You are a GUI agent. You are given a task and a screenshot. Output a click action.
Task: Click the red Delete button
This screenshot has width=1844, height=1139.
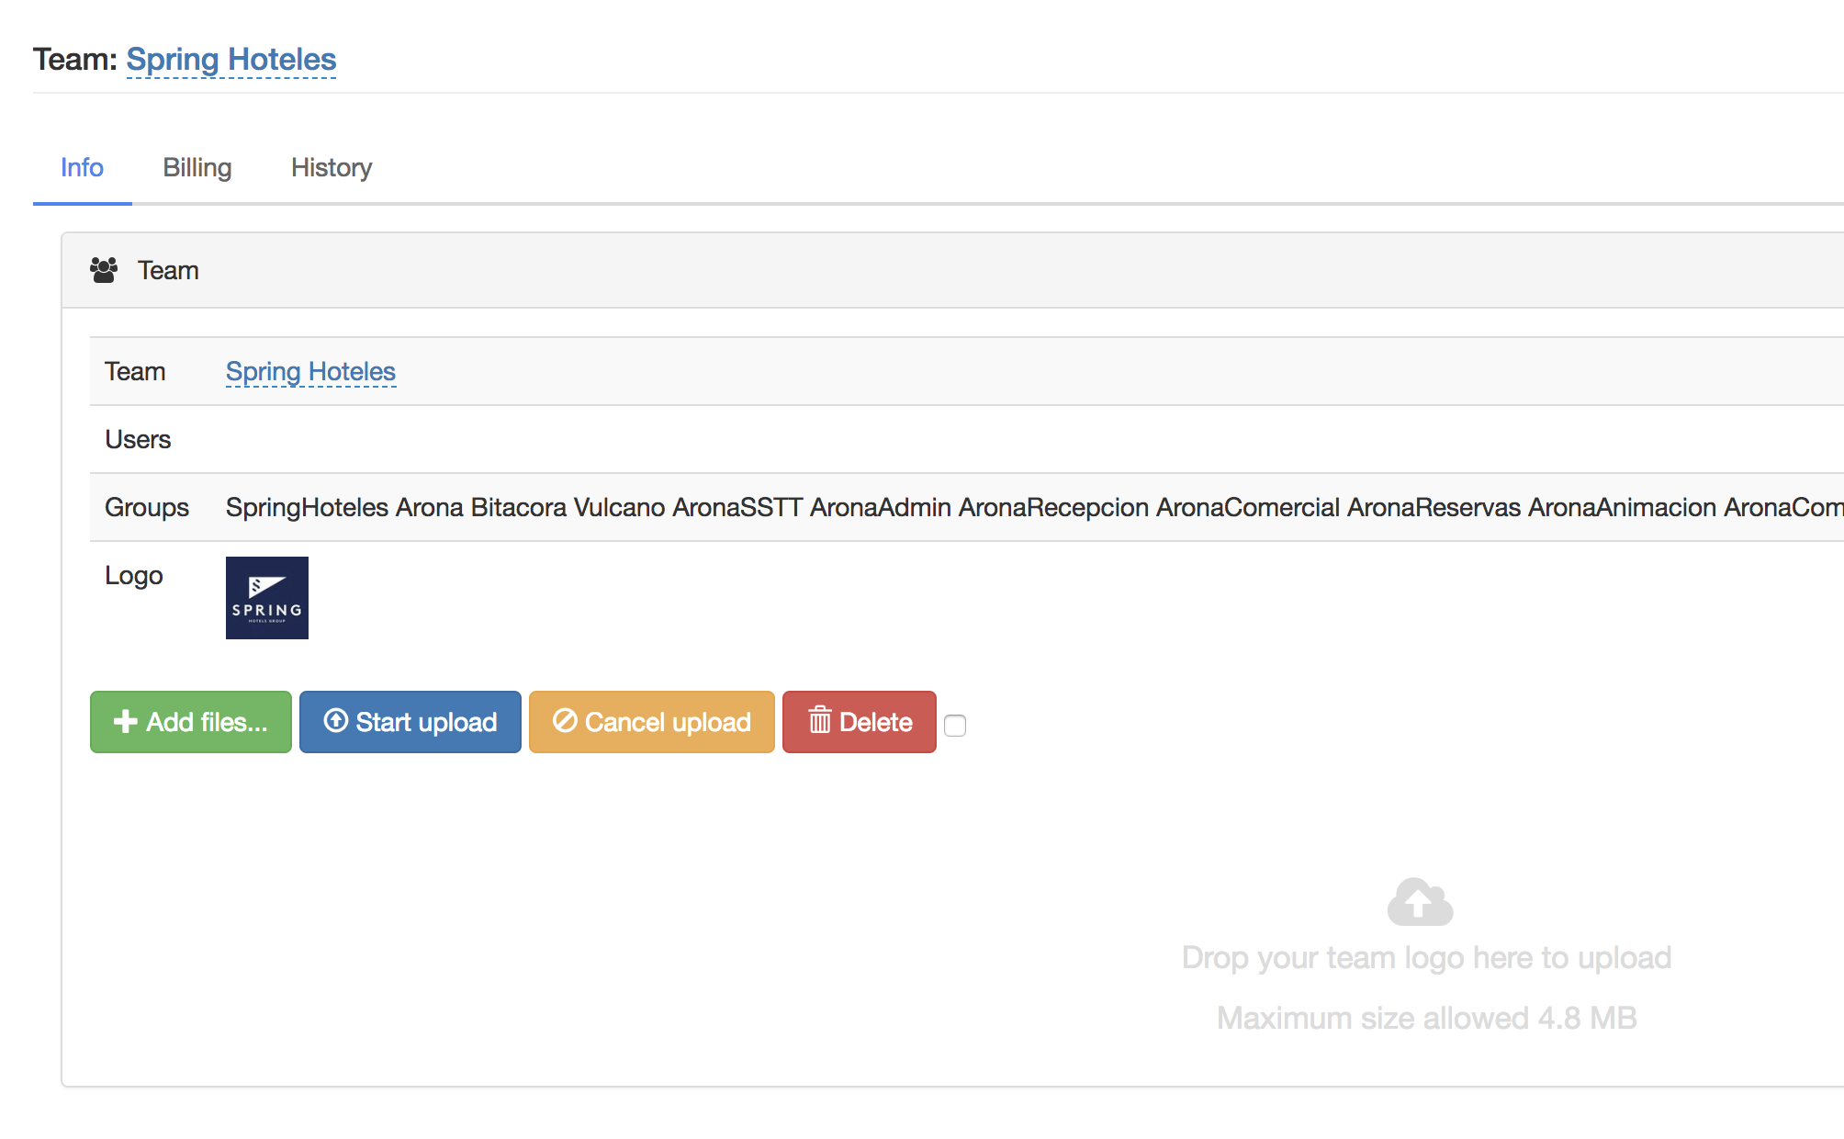[860, 722]
